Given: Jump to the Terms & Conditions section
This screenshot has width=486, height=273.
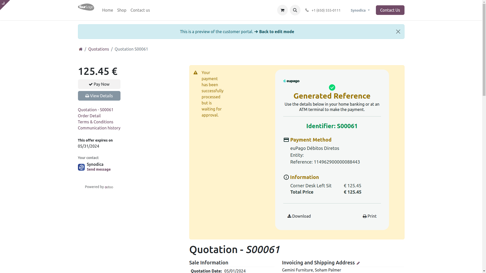Looking at the screenshot, I should coord(95,122).
